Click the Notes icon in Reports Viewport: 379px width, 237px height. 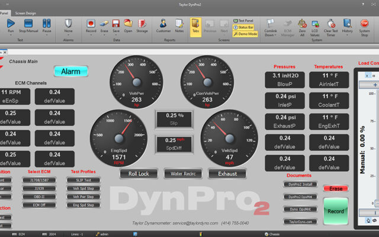[179, 24]
